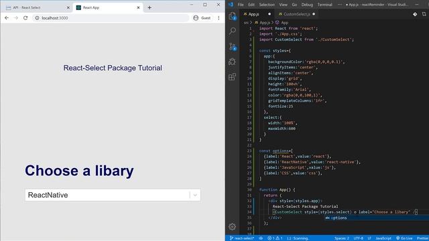Show errors and warnings in status bar
The height and width of the screenshot is (241, 429).
tap(275, 238)
